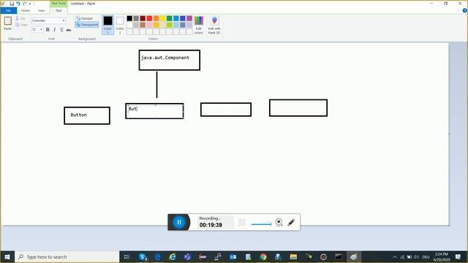The image size is (468, 263).
Task: Undo the last action in Paint
Action: coord(18,4)
